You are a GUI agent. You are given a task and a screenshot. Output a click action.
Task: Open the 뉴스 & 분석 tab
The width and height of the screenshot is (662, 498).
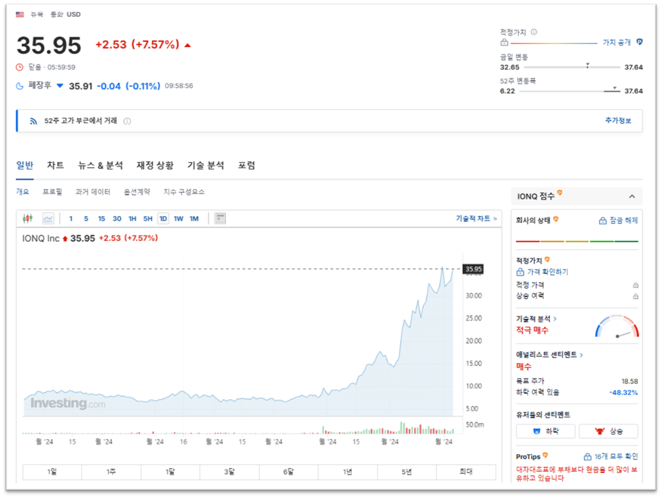pos(100,165)
